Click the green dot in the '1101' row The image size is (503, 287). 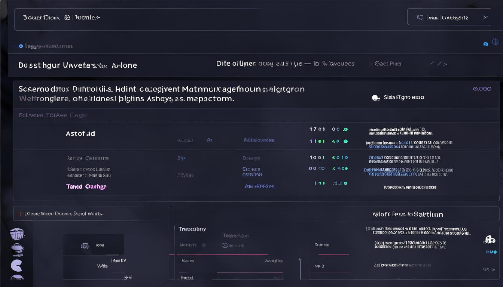345,141
